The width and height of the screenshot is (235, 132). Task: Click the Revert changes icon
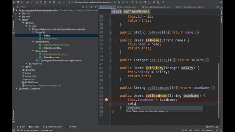[149, 2]
